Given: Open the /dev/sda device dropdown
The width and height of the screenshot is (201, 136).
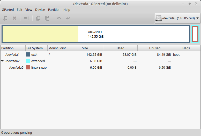Looking at the screenshot, I should click(x=198, y=18).
